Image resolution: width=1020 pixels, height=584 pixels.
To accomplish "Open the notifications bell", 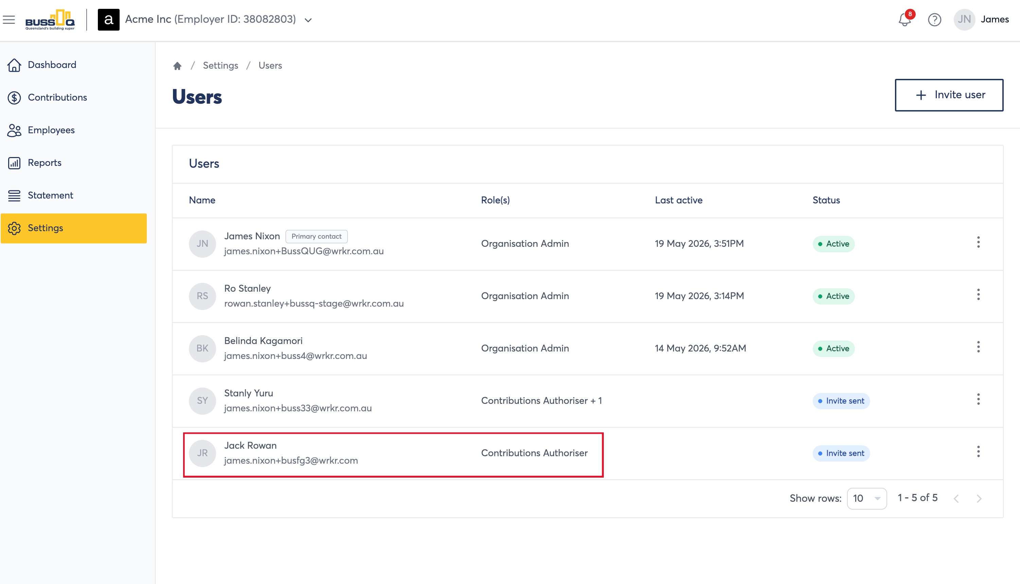I will [x=904, y=20].
